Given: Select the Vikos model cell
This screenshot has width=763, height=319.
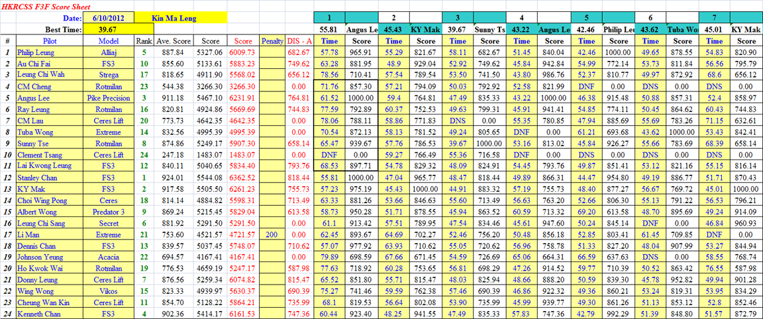Looking at the screenshot, I should point(109,291).
